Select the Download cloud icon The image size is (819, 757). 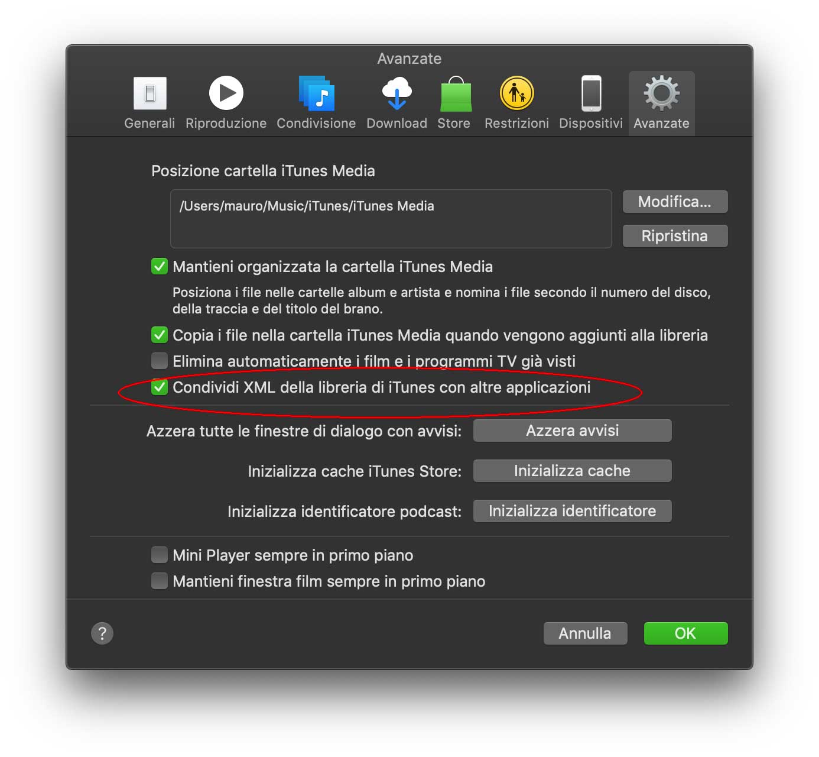point(396,93)
